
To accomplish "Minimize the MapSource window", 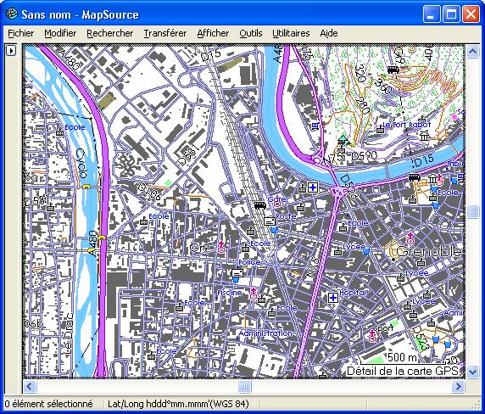I will click(x=432, y=14).
